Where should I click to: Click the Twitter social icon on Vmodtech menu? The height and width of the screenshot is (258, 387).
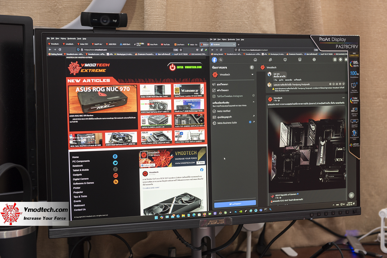point(115,163)
